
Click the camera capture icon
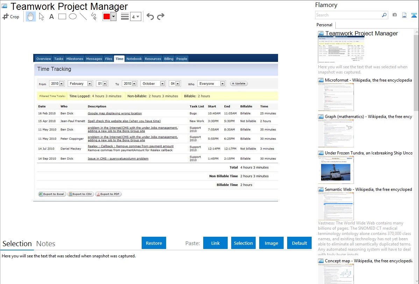[395, 15]
